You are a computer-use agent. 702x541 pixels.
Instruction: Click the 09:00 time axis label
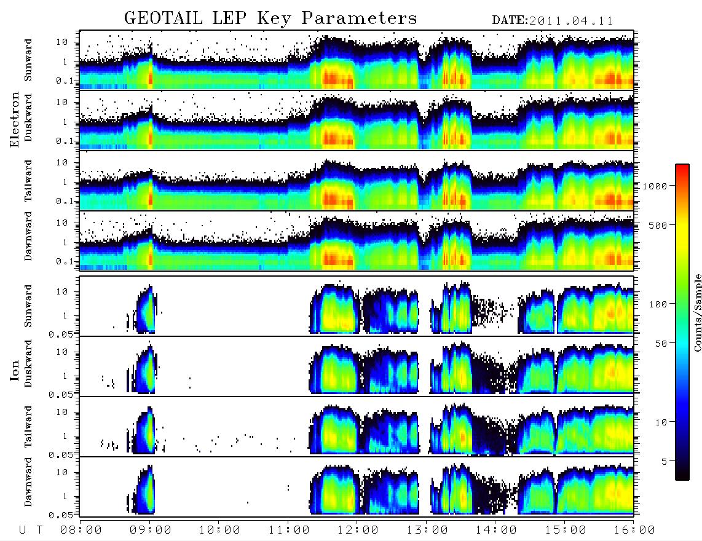pos(151,531)
